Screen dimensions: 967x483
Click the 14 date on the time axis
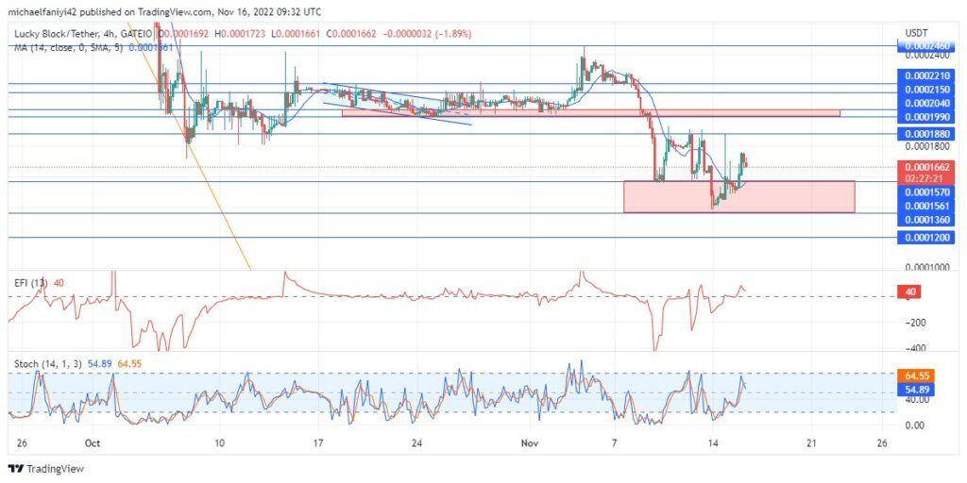[714, 443]
